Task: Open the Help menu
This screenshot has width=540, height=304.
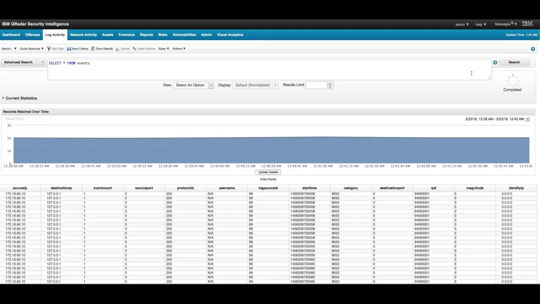Action: 481,24
